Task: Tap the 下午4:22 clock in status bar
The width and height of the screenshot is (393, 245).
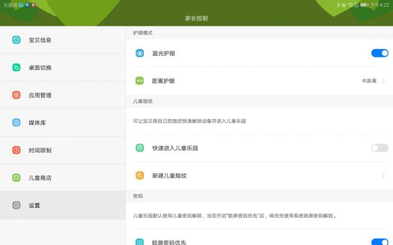Action: (x=379, y=5)
